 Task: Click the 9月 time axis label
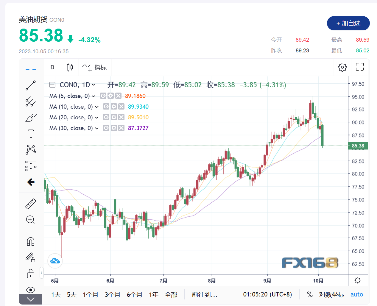[x=267, y=281]
